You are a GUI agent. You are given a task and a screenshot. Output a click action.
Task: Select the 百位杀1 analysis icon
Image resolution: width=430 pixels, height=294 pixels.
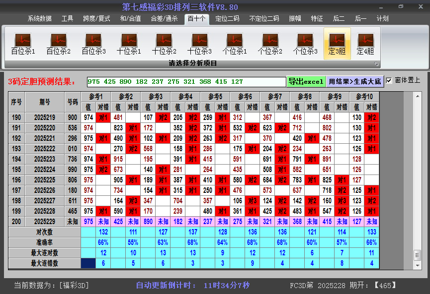pyautogui.click(x=23, y=44)
